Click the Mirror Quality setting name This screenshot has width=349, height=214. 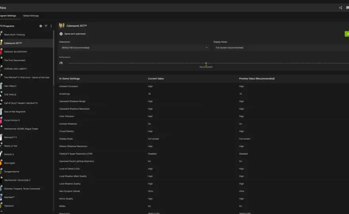(66, 199)
